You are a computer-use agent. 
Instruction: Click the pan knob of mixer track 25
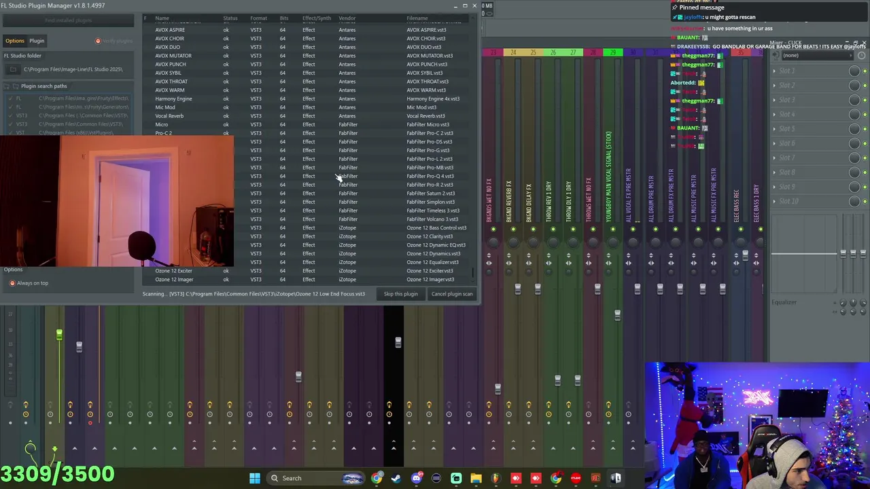[x=533, y=242]
